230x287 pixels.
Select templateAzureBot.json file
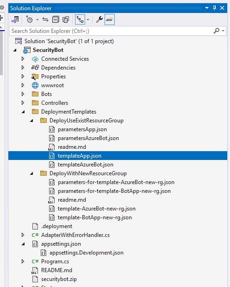click(86, 165)
